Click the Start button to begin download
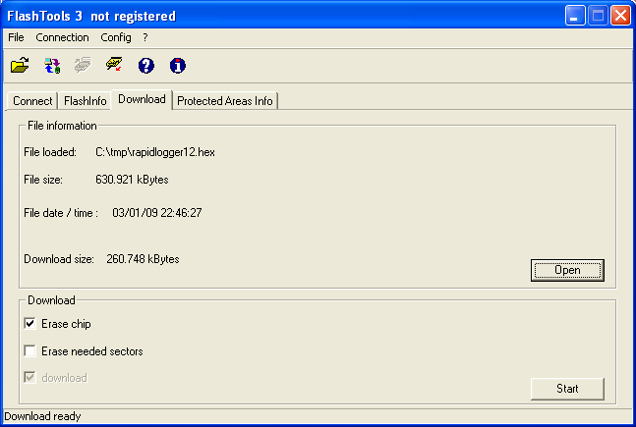 567,389
